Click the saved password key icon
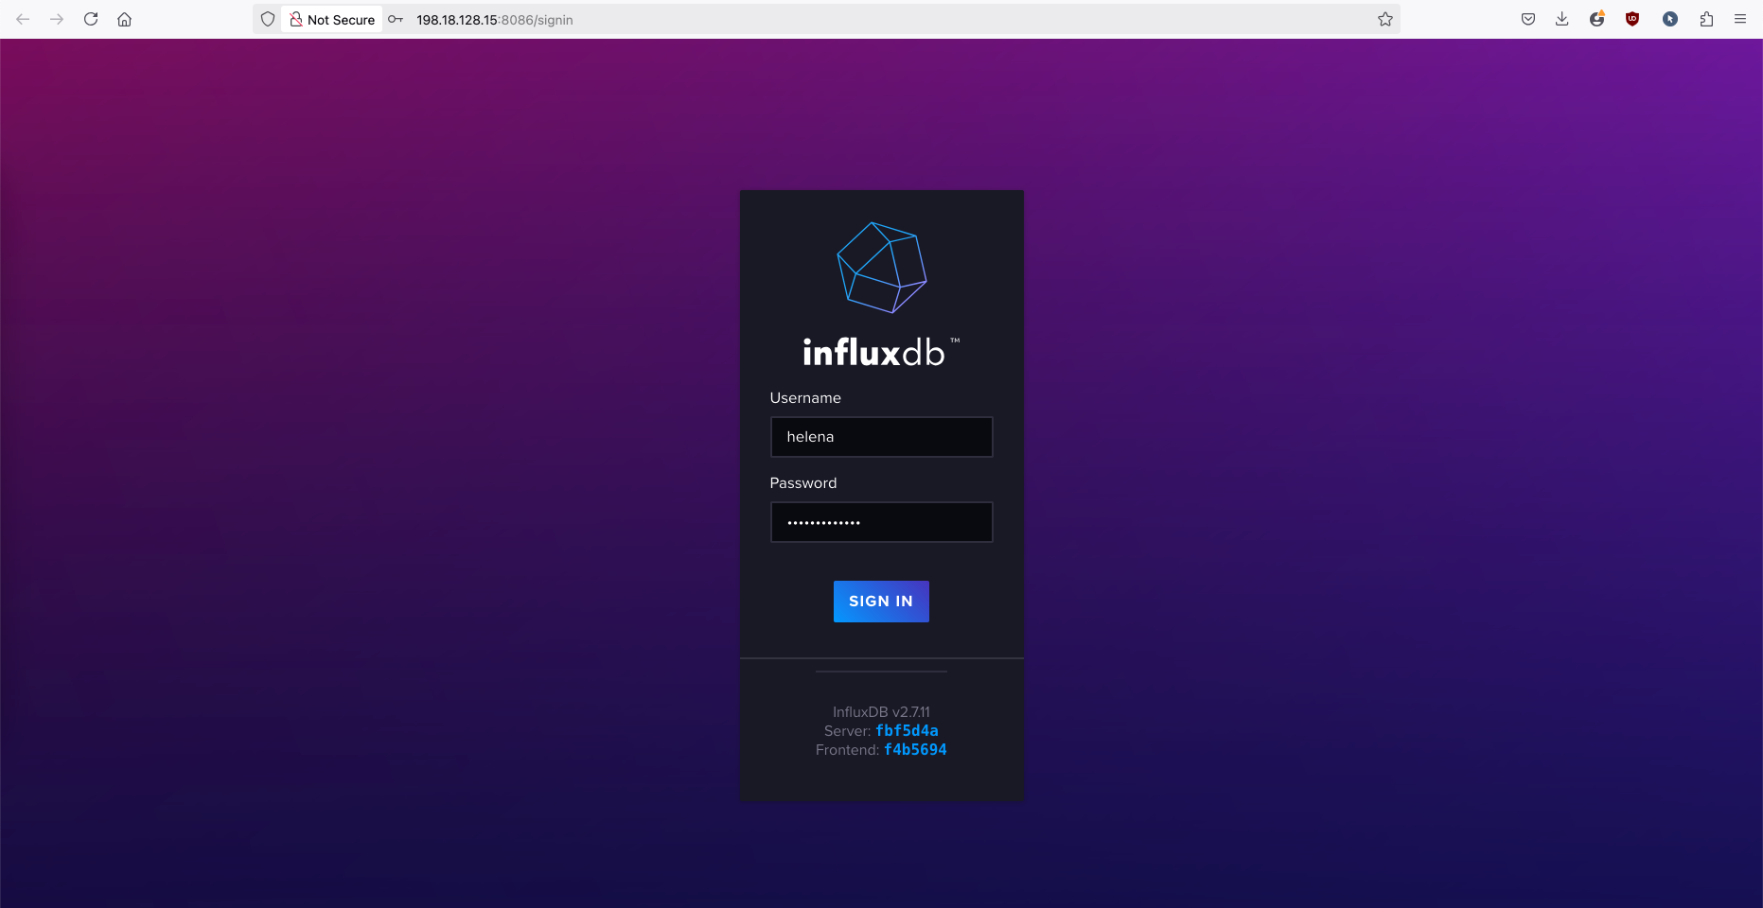The width and height of the screenshot is (1763, 908). [396, 19]
